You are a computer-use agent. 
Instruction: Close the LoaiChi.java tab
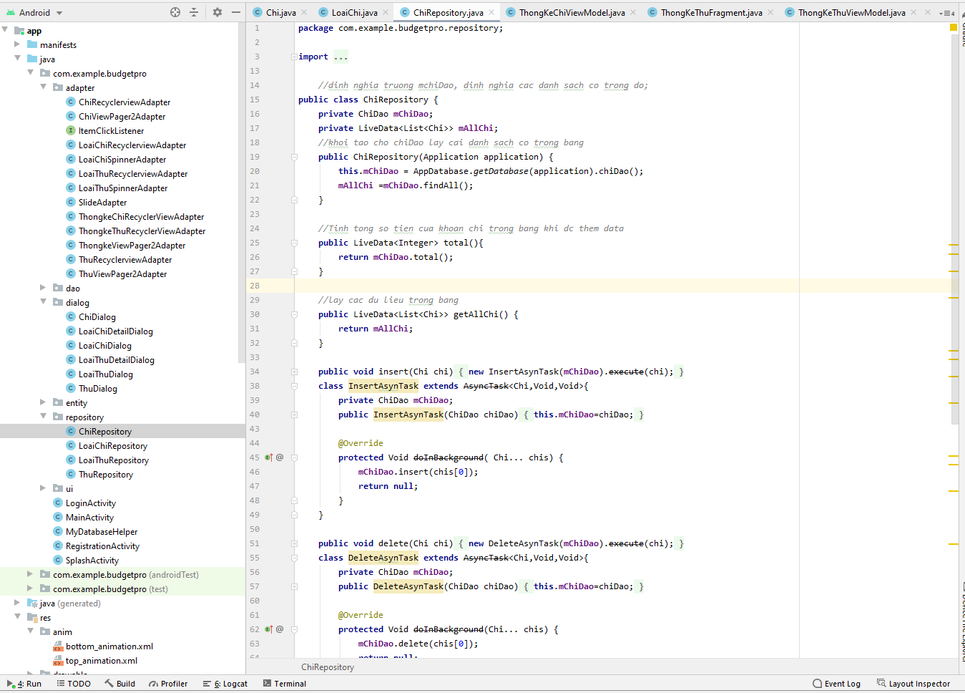pyautogui.click(x=386, y=13)
